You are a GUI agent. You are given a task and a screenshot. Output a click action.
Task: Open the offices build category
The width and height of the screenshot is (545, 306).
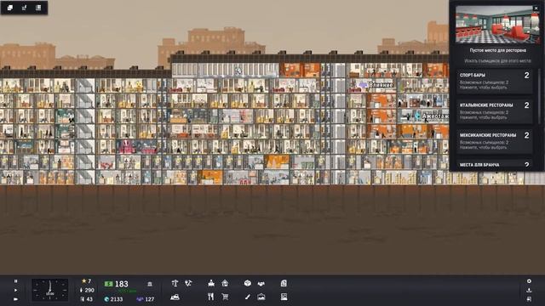coord(211,283)
